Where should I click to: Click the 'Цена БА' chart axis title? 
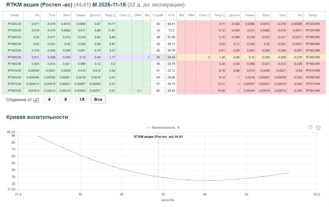[167, 200]
